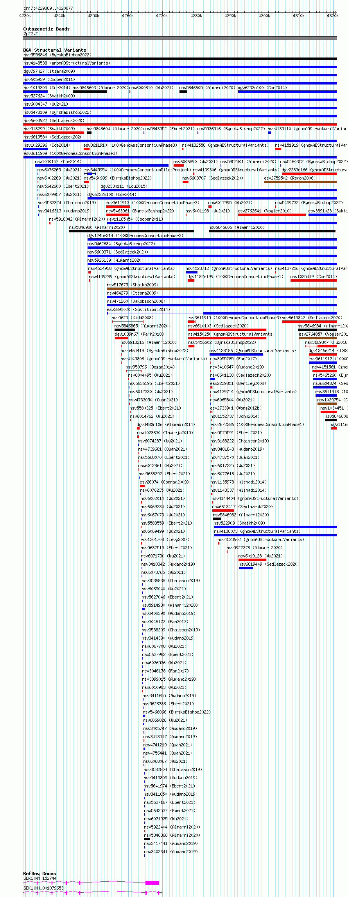Image resolution: width=348 pixels, height=897 pixels.
Task: Click the 4300k ruler position label
Action: click(x=264, y=16)
